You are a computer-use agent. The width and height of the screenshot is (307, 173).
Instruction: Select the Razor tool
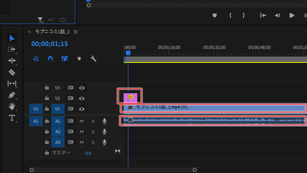click(x=12, y=72)
